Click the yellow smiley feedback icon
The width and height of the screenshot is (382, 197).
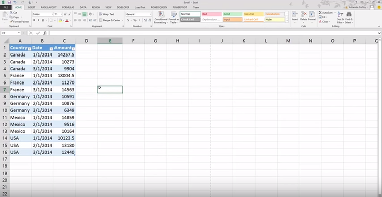click(379, 7)
